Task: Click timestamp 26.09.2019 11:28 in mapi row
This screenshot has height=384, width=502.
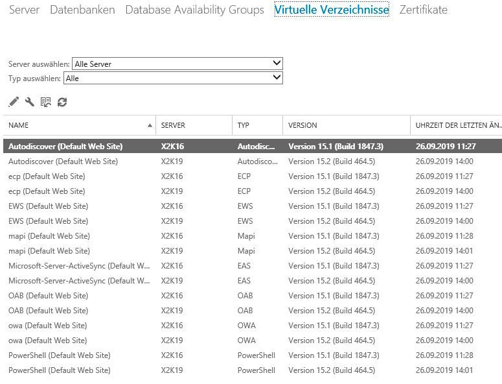Action: point(444,236)
